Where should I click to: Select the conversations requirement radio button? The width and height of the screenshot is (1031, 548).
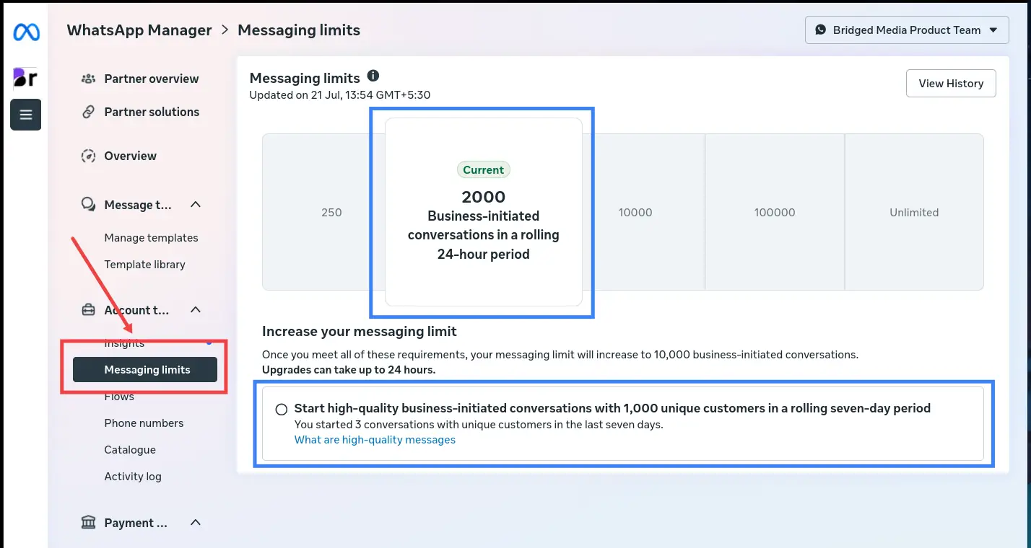point(282,410)
